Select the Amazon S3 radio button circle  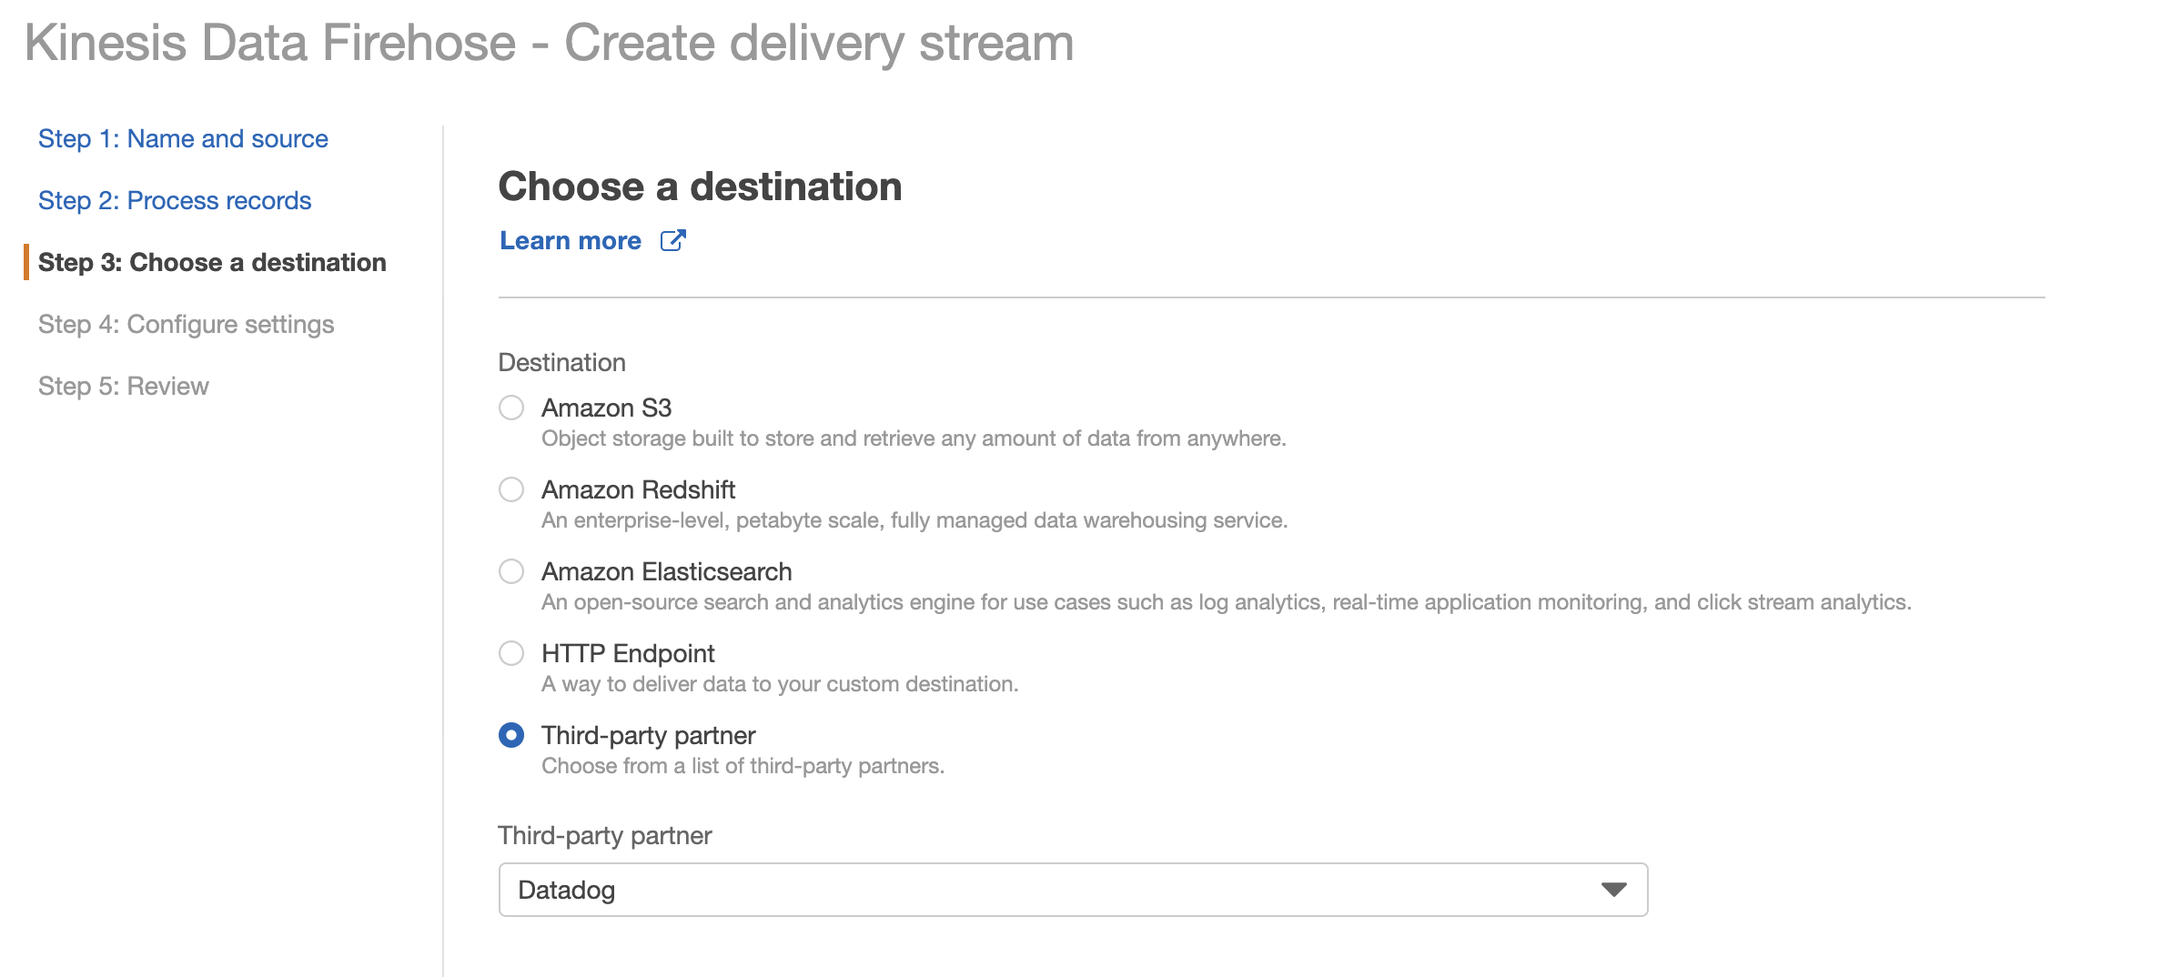tap(512, 408)
